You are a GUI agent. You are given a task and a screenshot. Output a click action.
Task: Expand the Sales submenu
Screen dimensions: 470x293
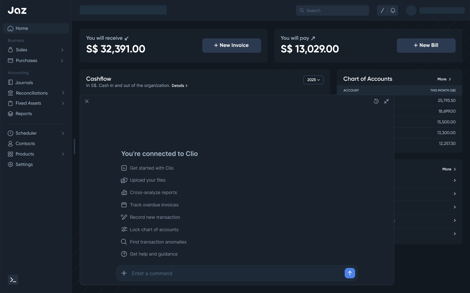[x=62, y=50]
